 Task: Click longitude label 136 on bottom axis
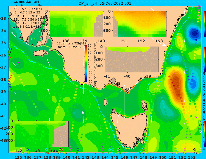(x=28, y=157)
